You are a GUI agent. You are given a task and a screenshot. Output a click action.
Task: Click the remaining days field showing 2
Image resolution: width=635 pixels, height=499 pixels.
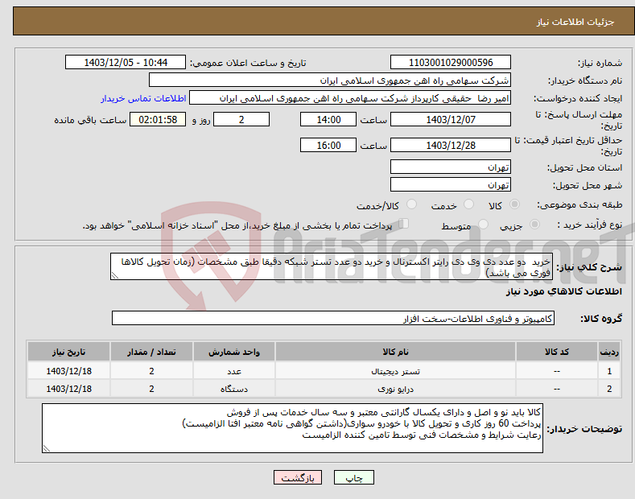[241, 119]
